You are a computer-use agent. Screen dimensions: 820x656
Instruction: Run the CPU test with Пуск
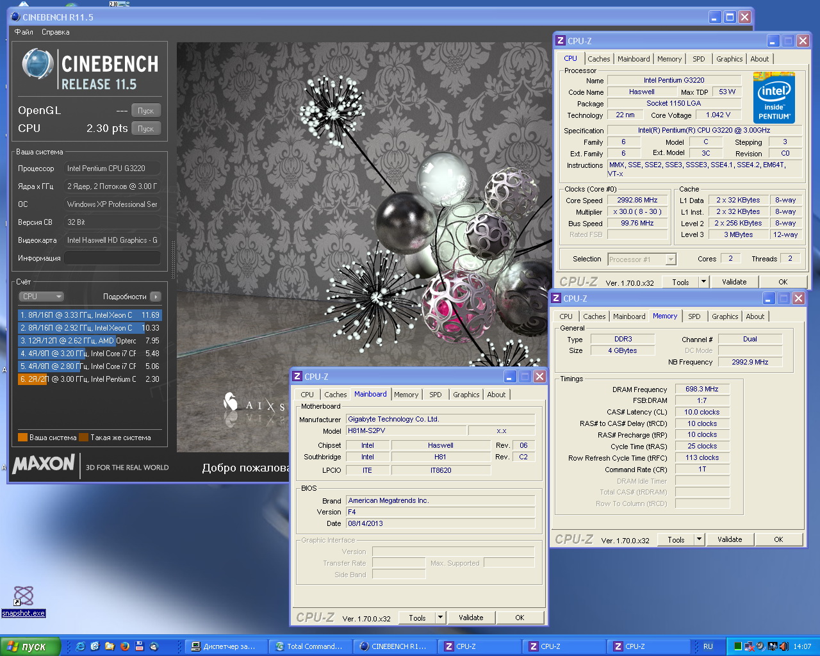146,129
